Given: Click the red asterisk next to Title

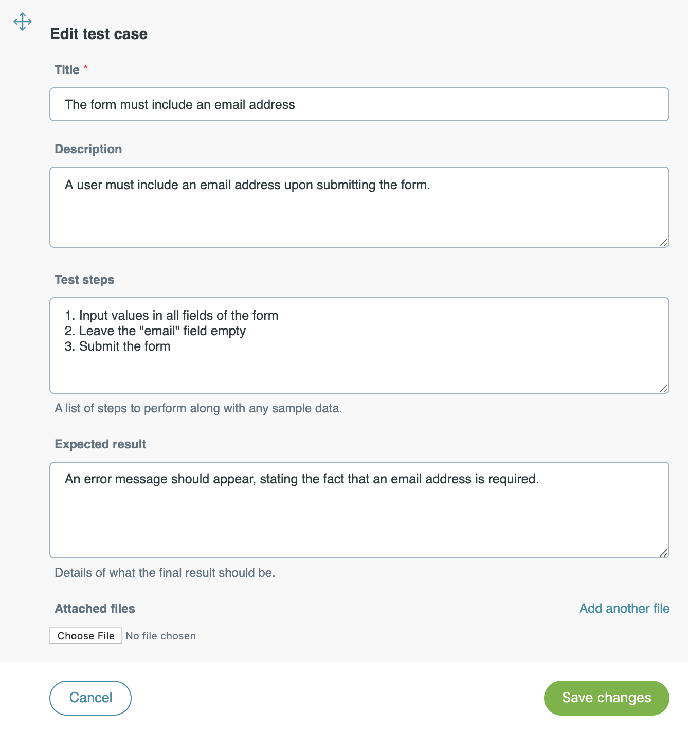Looking at the screenshot, I should point(86,67).
